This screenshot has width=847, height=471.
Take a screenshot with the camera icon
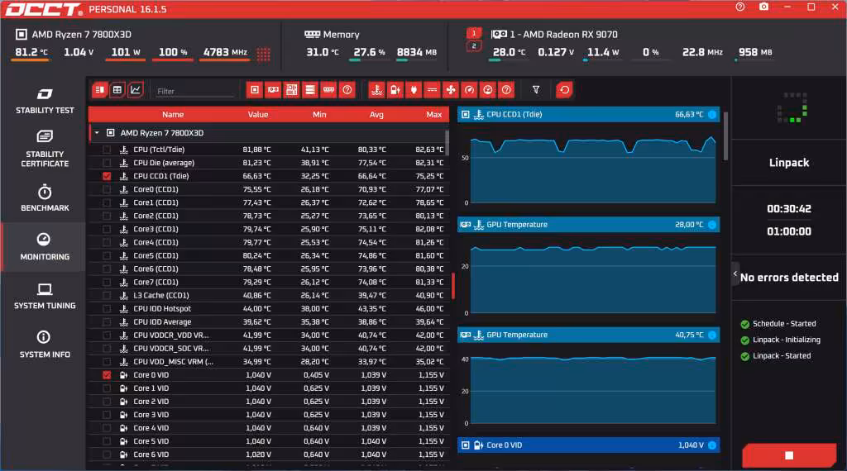click(763, 7)
